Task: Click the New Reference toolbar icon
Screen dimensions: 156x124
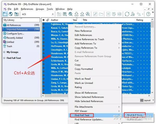Action: pyautogui.click(x=65, y=14)
